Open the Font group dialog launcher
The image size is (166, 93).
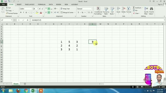click(x=43, y=16)
